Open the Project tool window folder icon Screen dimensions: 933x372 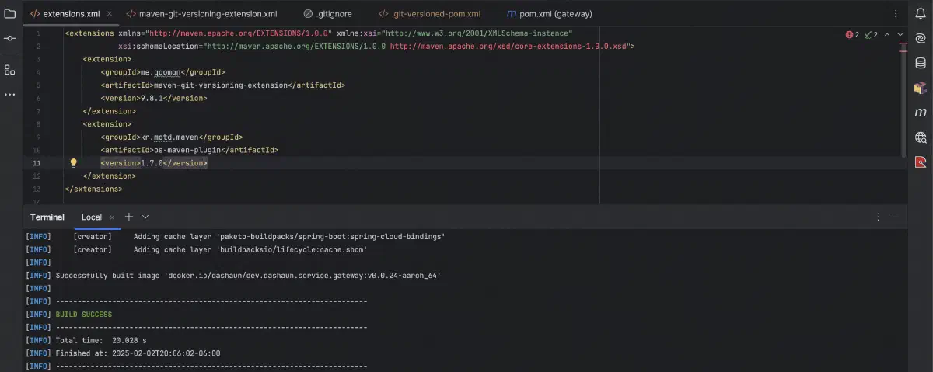(x=9, y=13)
